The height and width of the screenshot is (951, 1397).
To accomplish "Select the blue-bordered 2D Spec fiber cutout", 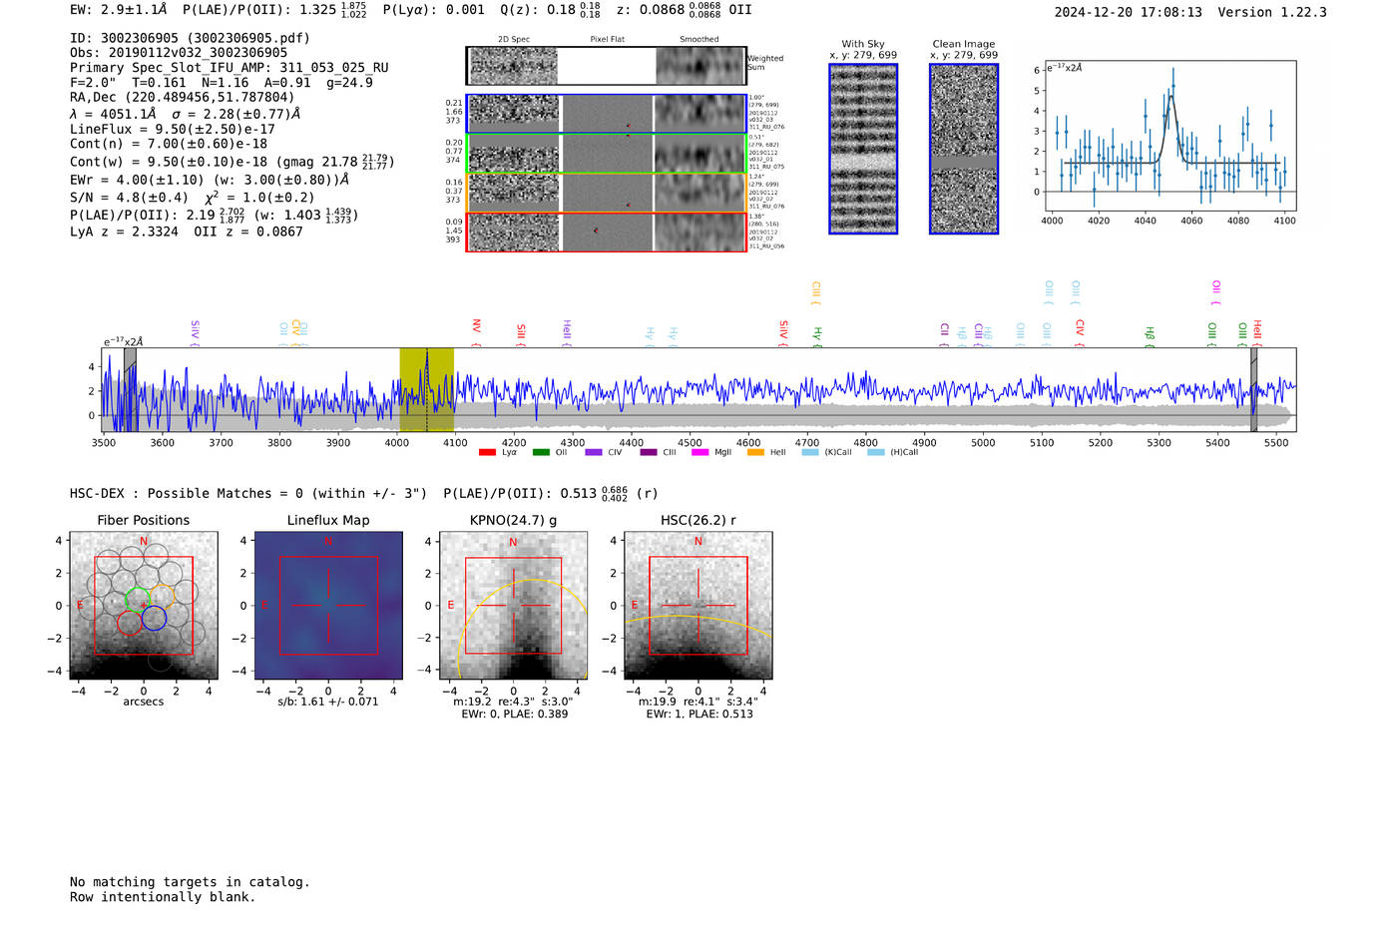I will 514,114.
